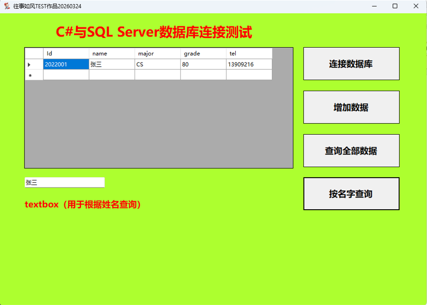This screenshot has width=427, height=305.
Task: Sort by the Id column header
Action: 66,54
